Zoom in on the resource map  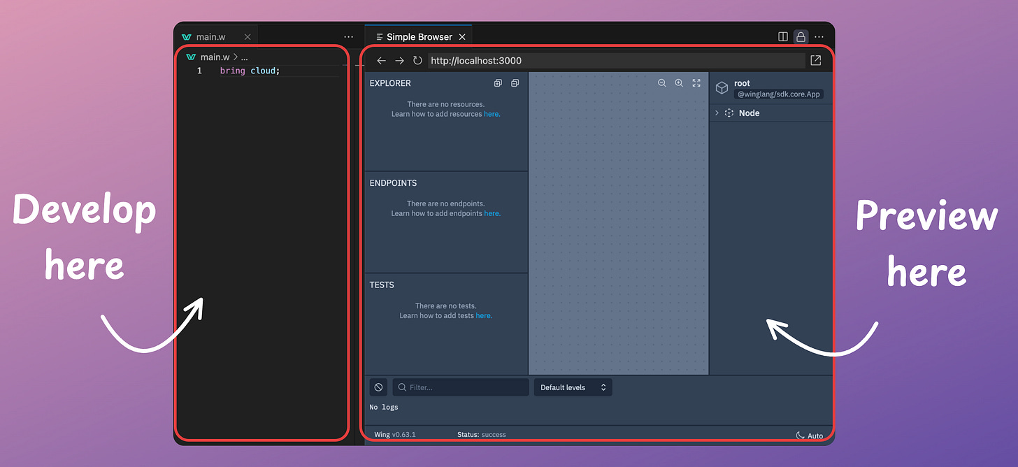[x=679, y=82]
